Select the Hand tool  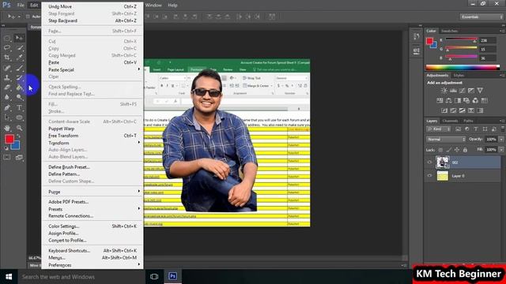[x=7, y=128]
